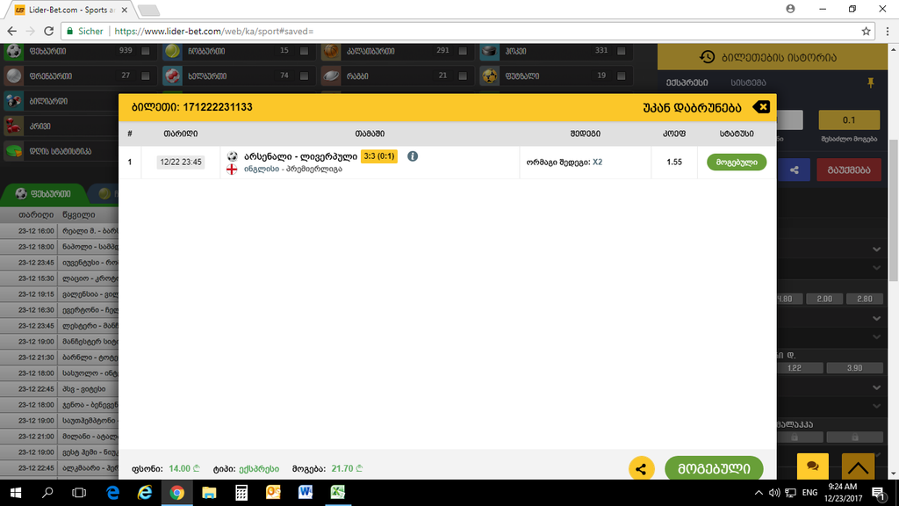The height and width of the screenshot is (506, 899).
Task: Open Calculator from the taskbar
Action: point(241,492)
